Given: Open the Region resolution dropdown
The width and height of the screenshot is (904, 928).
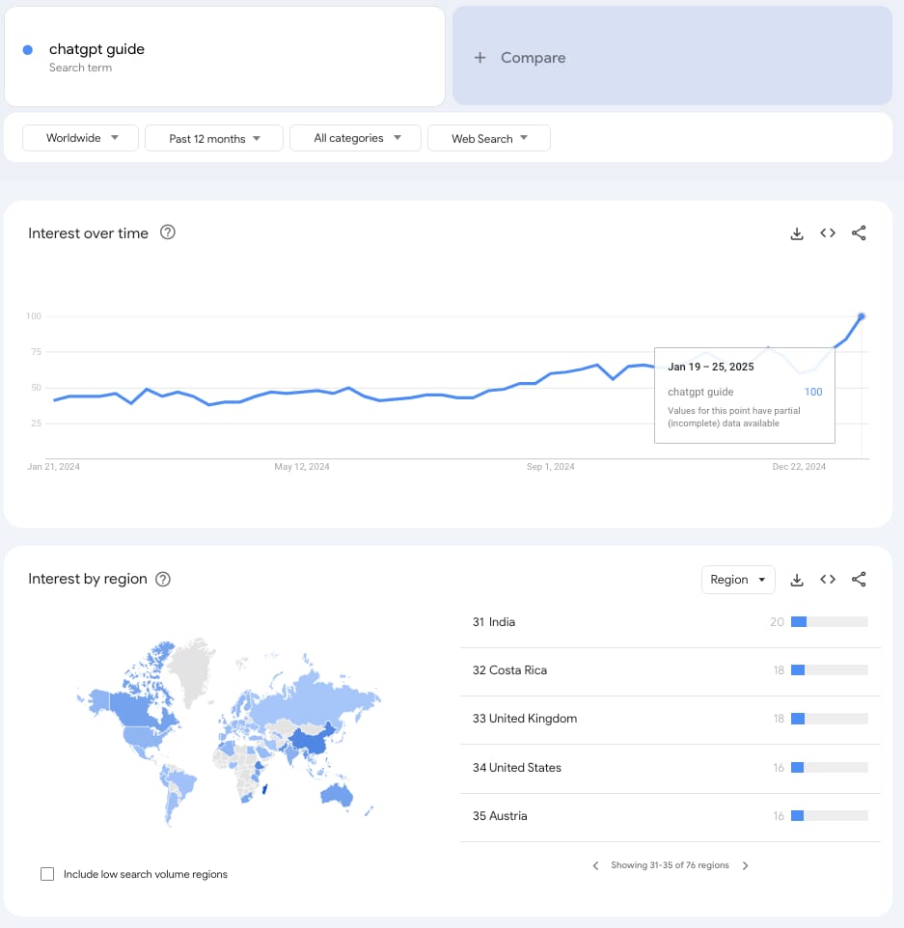Looking at the screenshot, I should click(x=738, y=580).
